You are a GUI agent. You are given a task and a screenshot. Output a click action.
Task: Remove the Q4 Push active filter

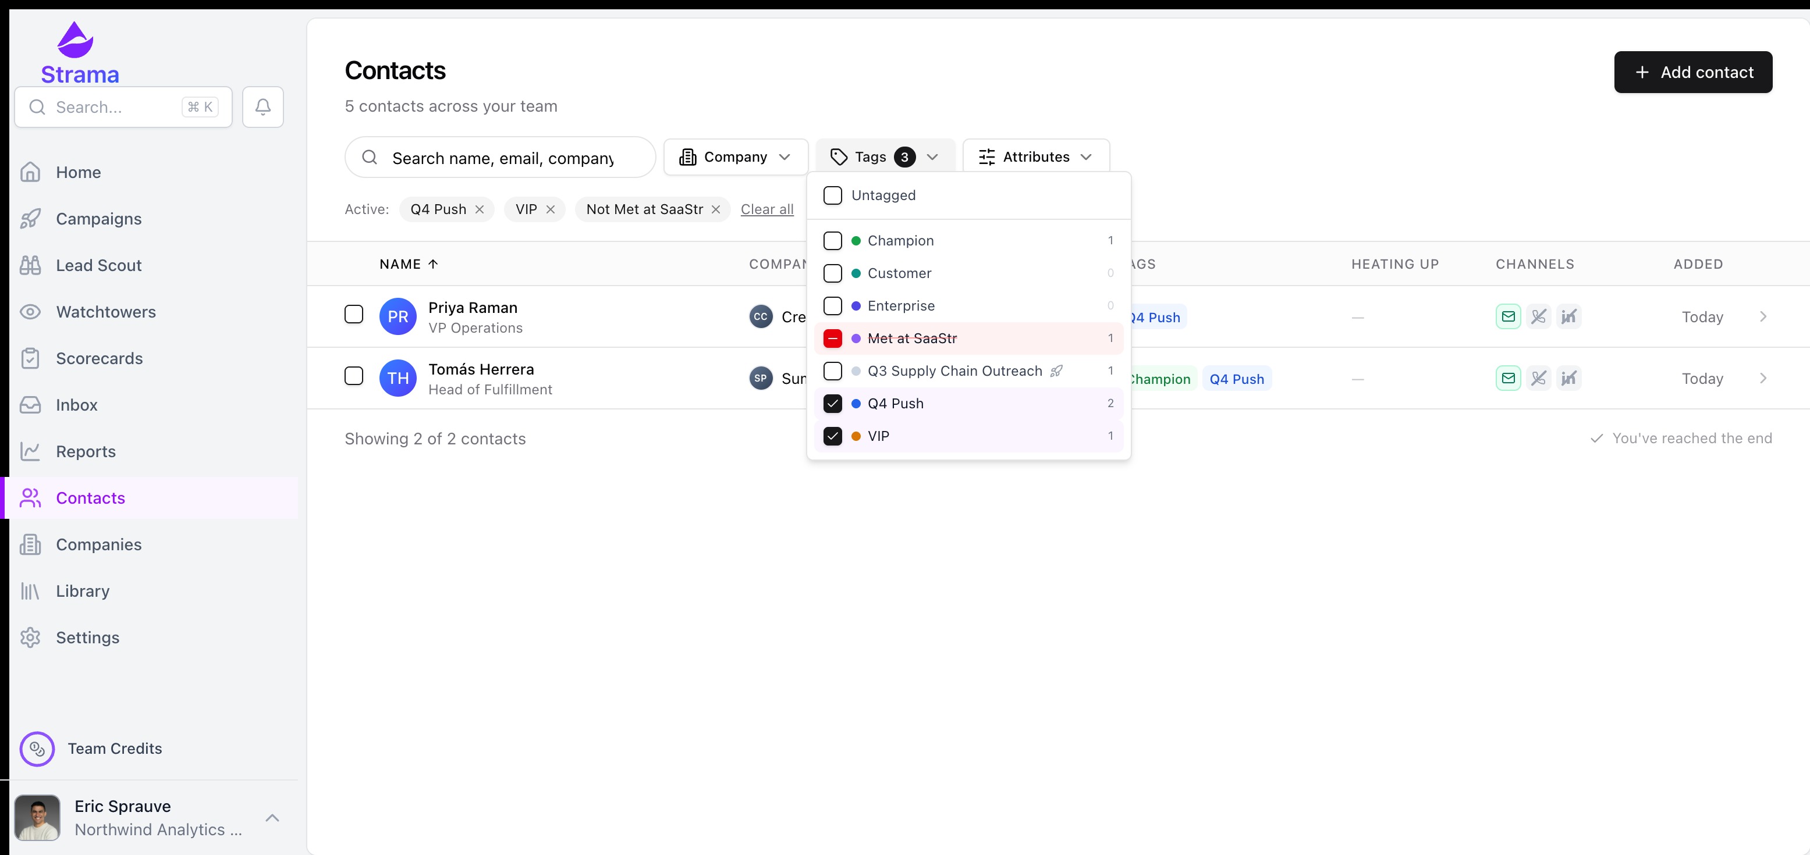click(479, 209)
